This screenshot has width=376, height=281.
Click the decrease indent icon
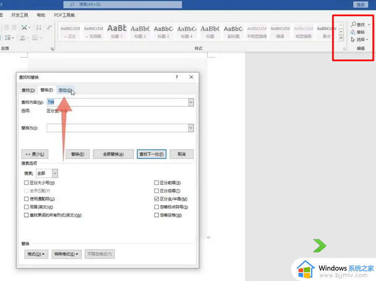(x=6, y=27)
